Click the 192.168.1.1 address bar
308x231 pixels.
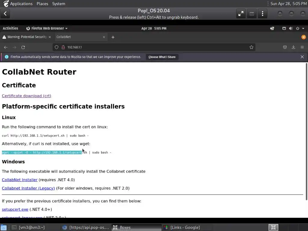[154, 47]
